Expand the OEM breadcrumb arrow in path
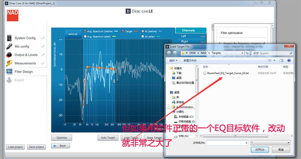This screenshot has height=159, width=301. (198, 53)
